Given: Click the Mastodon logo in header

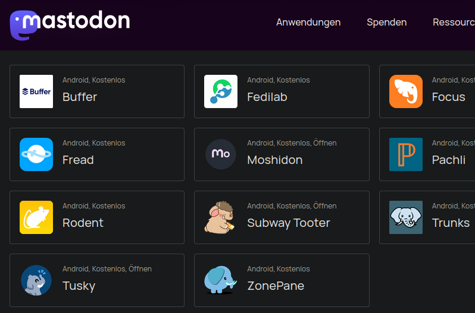Looking at the screenshot, I should [x=70, y=25].
